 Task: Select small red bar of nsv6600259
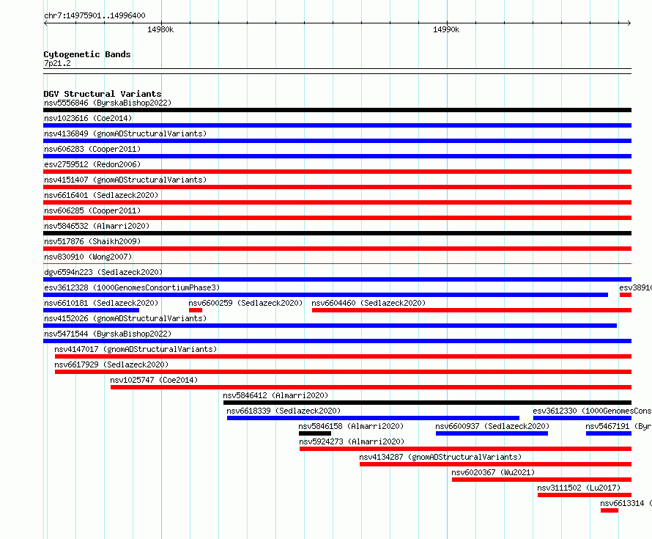[196, 310]
